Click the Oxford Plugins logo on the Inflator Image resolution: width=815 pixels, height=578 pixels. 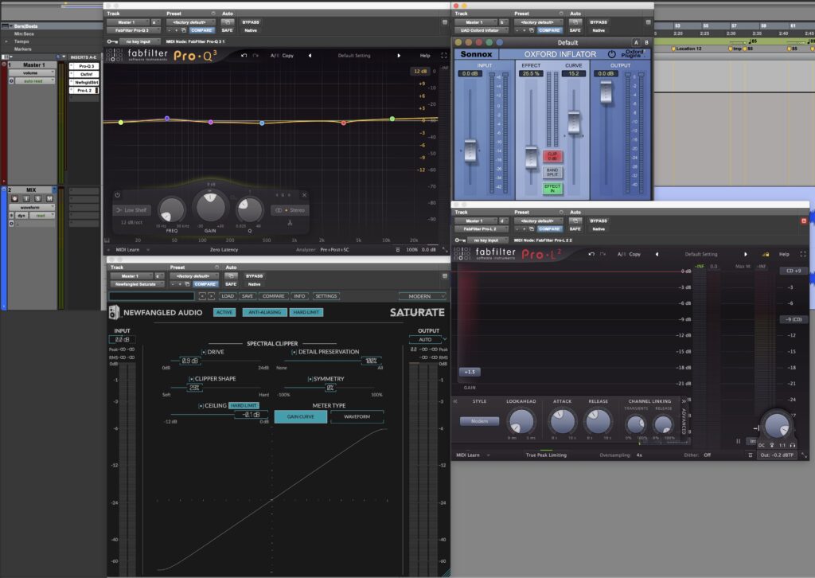[x=634, y=54]
